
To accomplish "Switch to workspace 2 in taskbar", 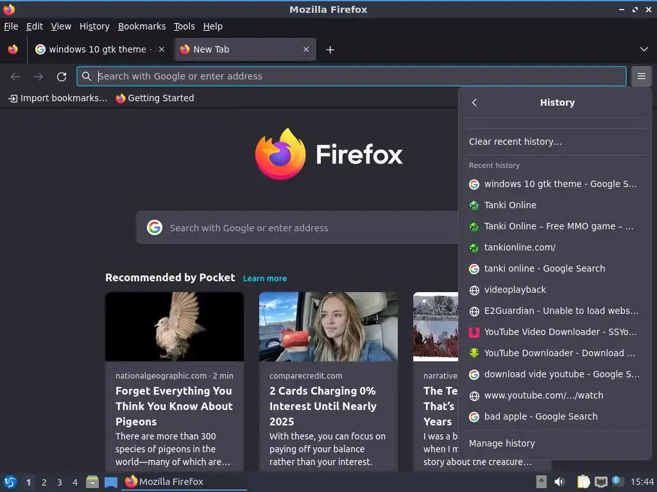I will (x=44, y=482).
